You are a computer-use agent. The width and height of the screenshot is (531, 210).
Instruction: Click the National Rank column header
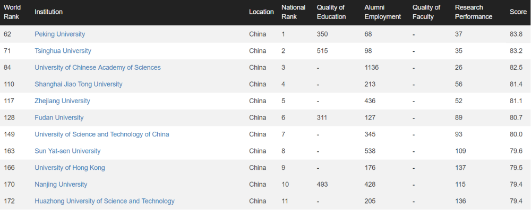(293, 12)
